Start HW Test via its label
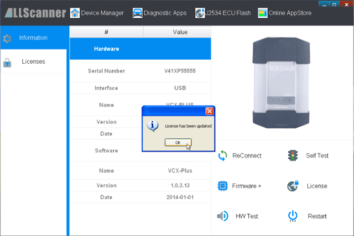The width and height of the screenshot is (354, 236). [x=247, y=216]
